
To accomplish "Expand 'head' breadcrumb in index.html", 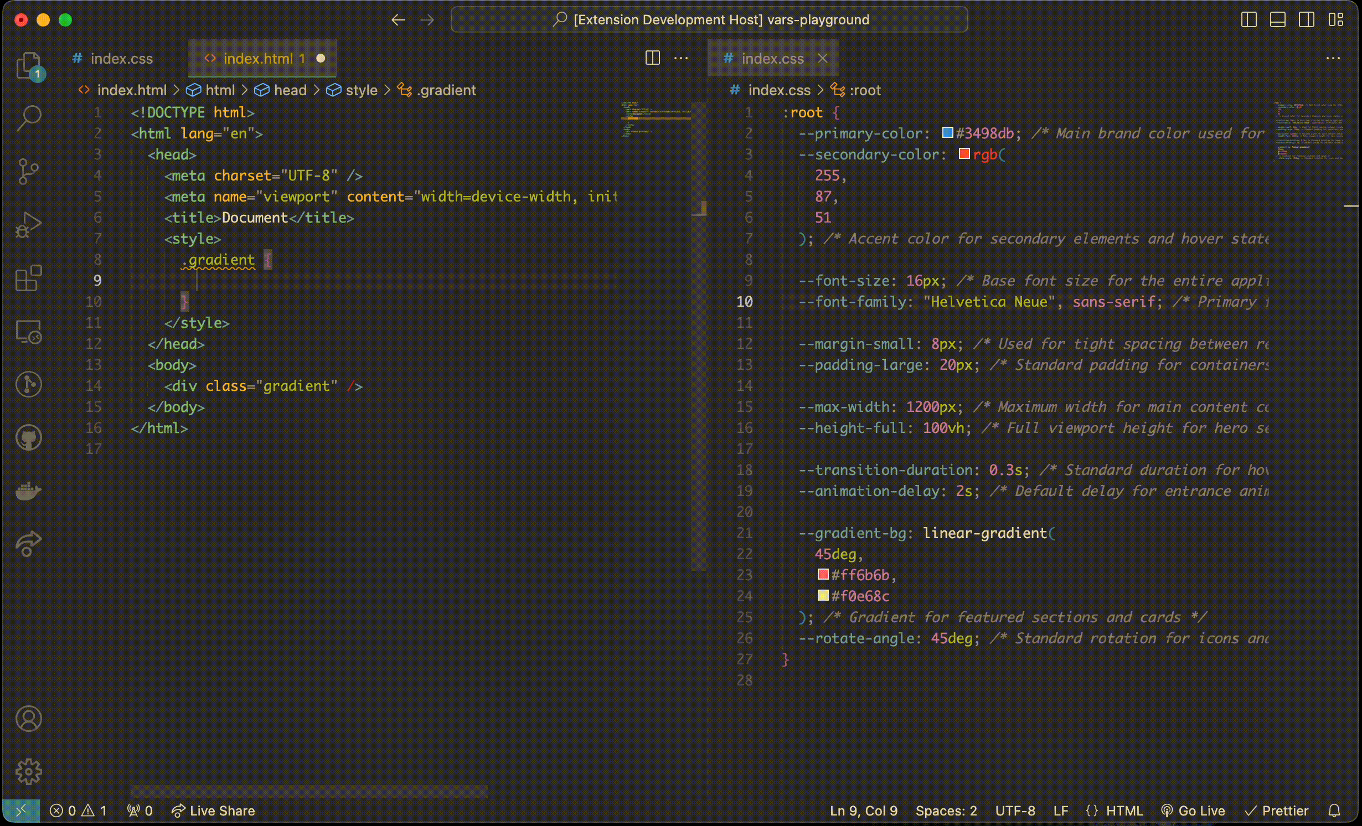I will [290, 90].
